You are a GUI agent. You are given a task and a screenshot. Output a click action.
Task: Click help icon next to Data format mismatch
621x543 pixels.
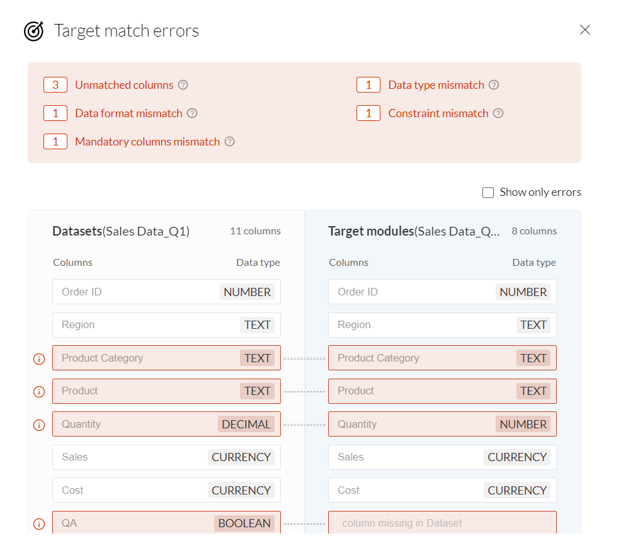(x=192, y=113)
